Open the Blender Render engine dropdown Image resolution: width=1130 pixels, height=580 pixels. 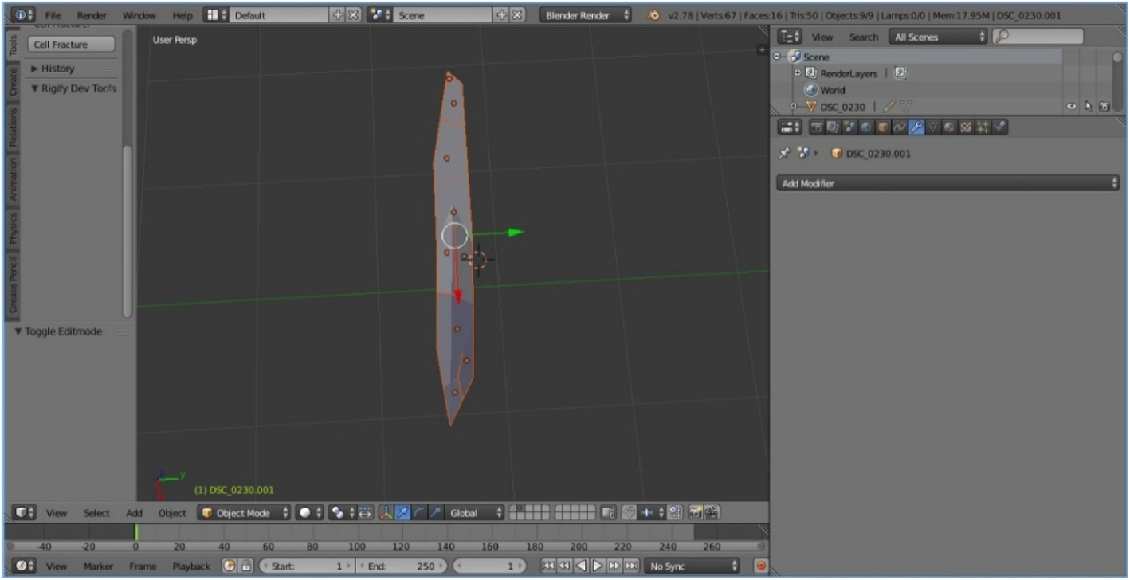[586, 15]
